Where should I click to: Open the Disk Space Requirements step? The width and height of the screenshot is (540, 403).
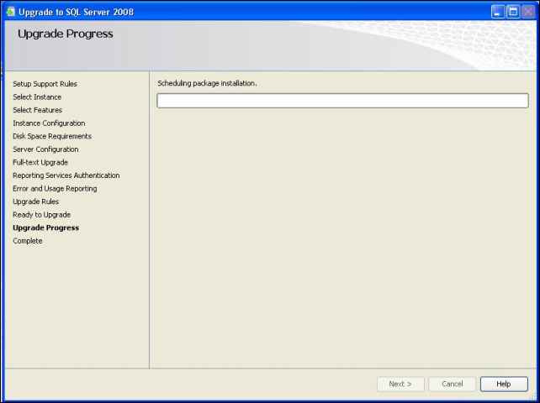point(52,136)
